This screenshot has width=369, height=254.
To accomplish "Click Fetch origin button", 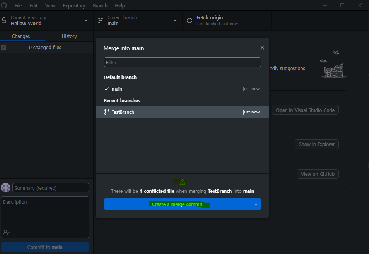I will 227,21.
